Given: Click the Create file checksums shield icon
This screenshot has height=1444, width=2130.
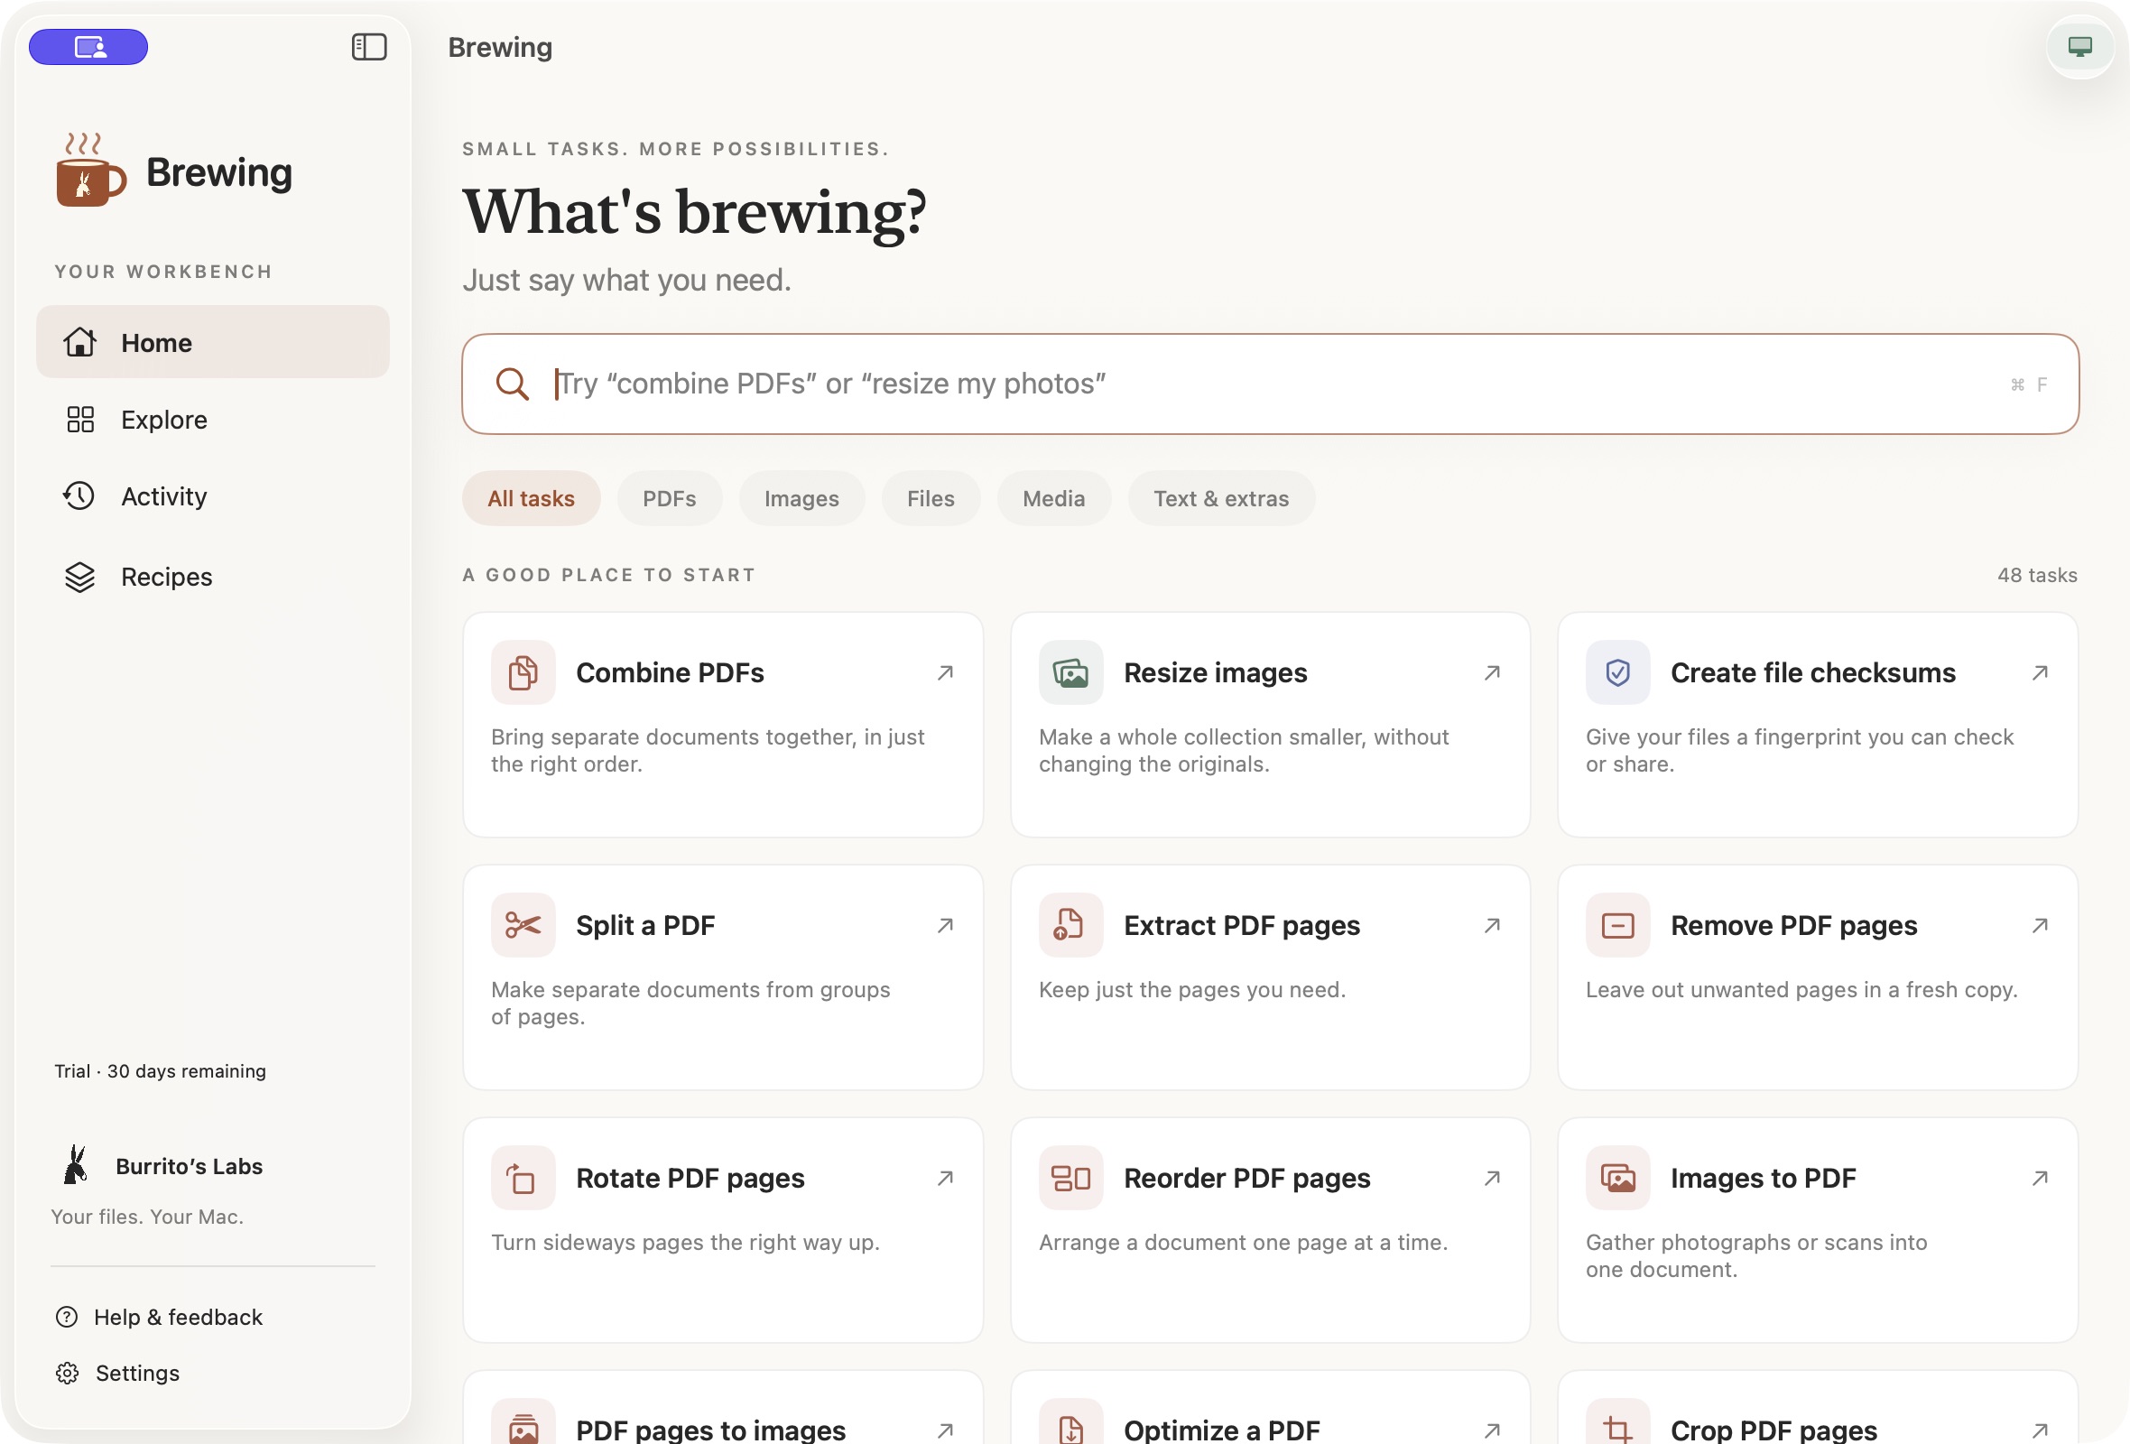Looking at the screenshot, I should 1616,672.
